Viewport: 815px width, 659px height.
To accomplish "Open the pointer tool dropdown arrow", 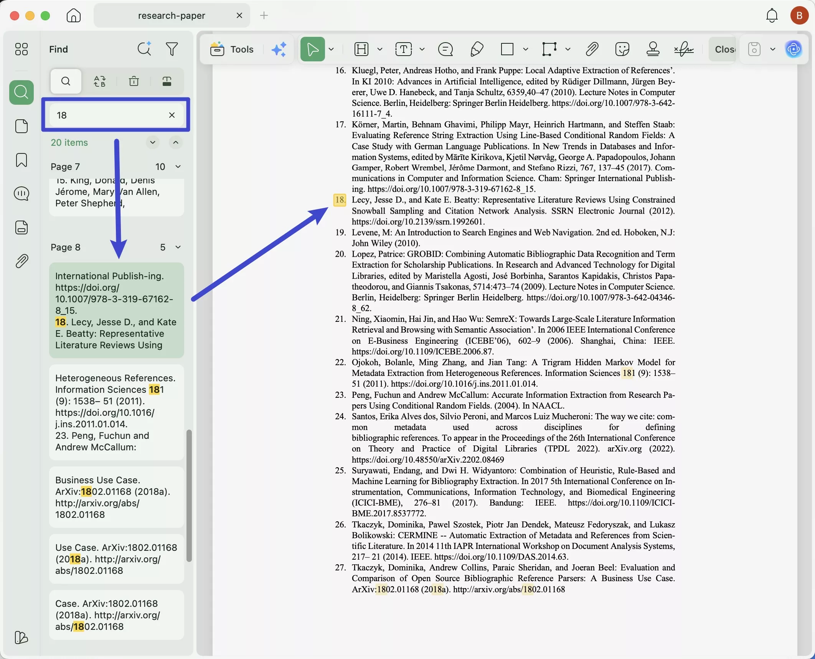I will (332, 49).
